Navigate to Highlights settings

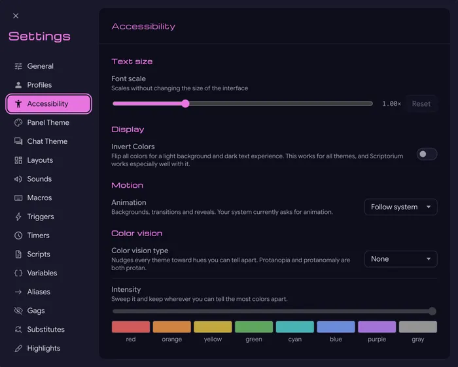tap(49, 348)
